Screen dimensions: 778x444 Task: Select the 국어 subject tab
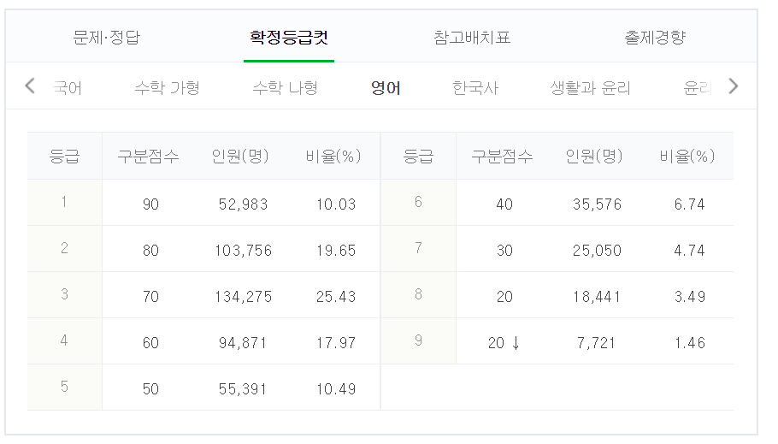coord(68,88)
